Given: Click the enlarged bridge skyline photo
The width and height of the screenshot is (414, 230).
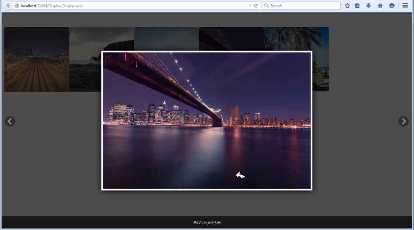Looking at the screenshot, I should [206, 121].
